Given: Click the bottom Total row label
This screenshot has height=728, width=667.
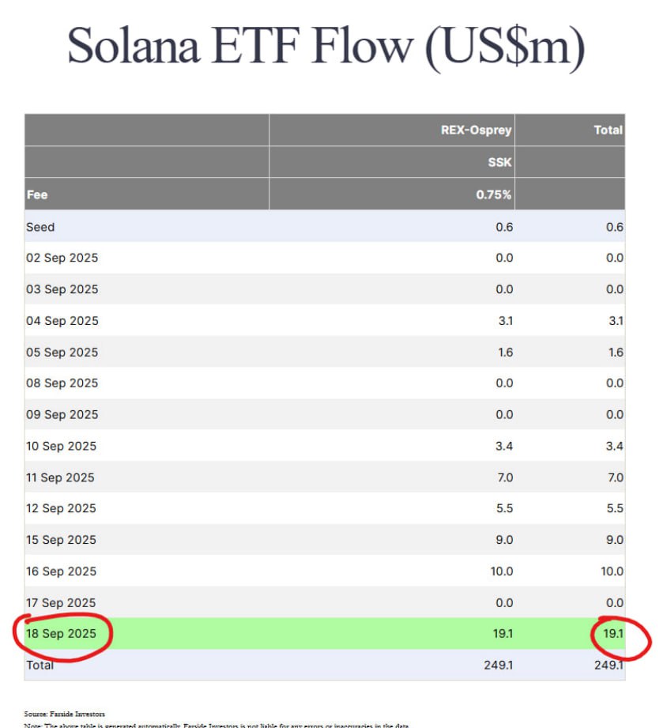Looking at the screenshot, I should pyautogui.click(x=40, y=665).
